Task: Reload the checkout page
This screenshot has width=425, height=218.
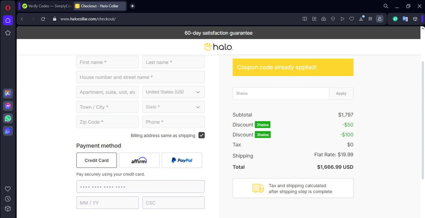Action: pos(43,19)
